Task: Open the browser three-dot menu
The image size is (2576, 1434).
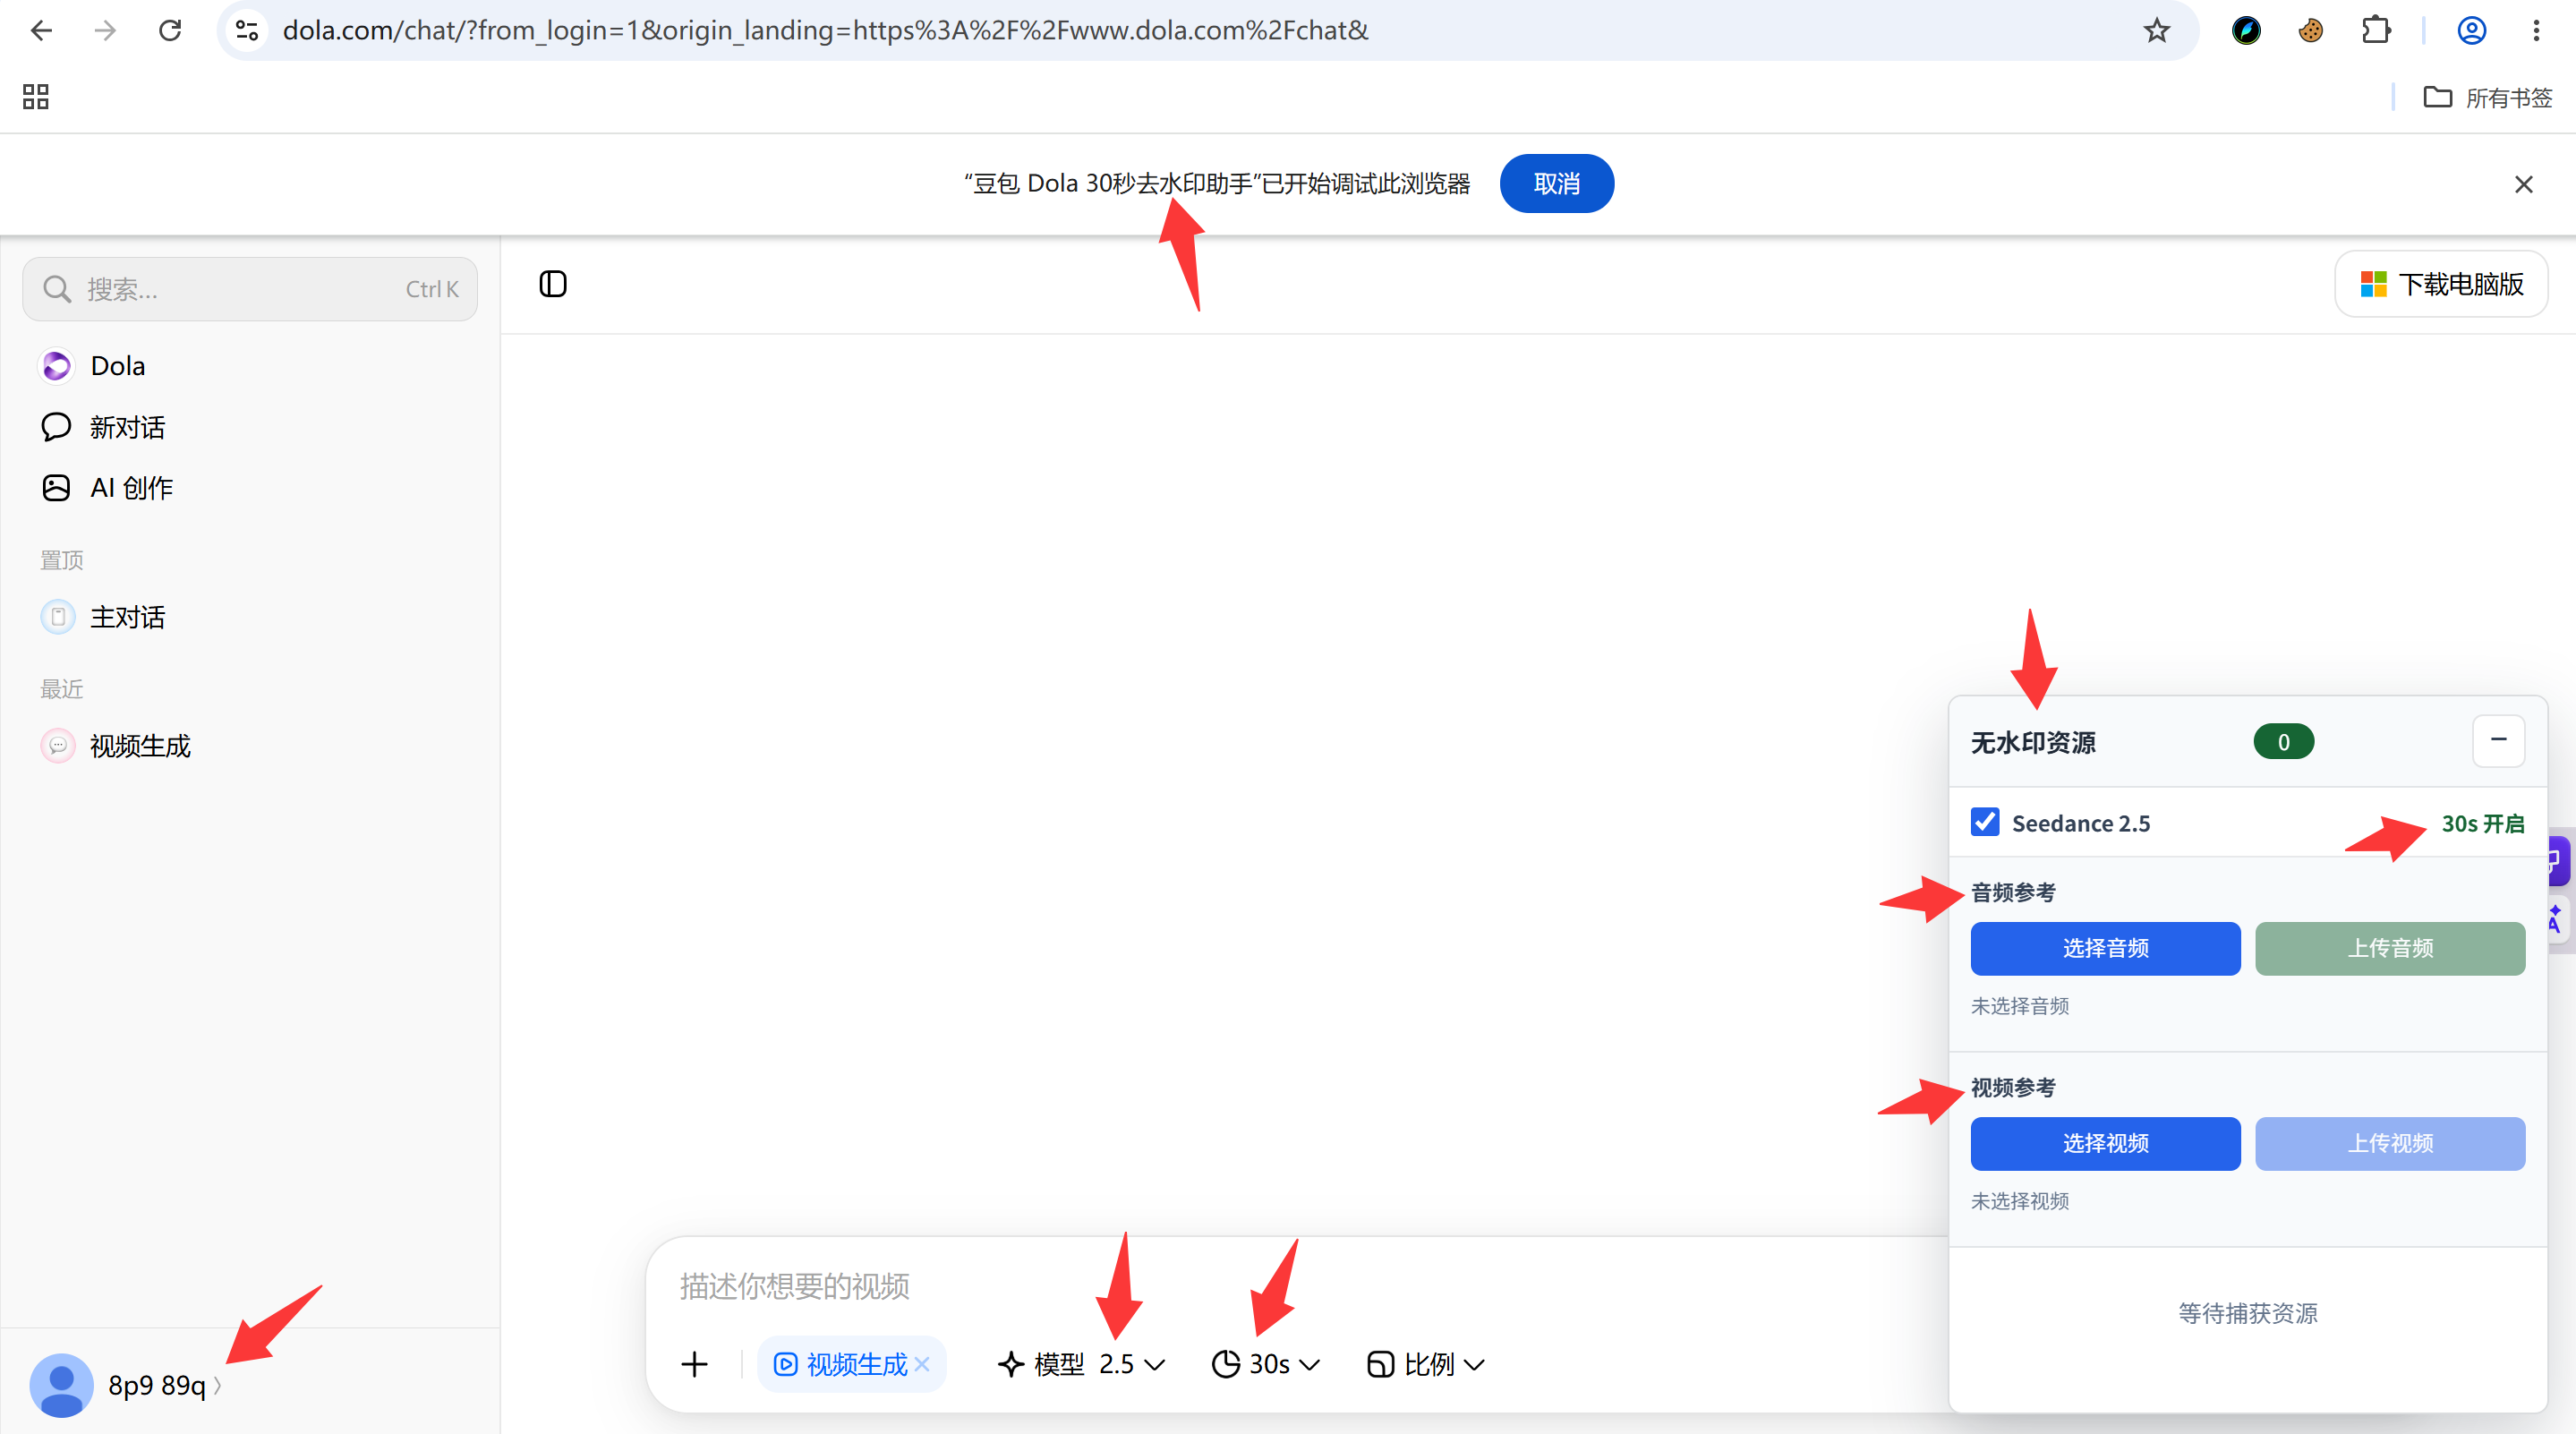Action: 2536,30
